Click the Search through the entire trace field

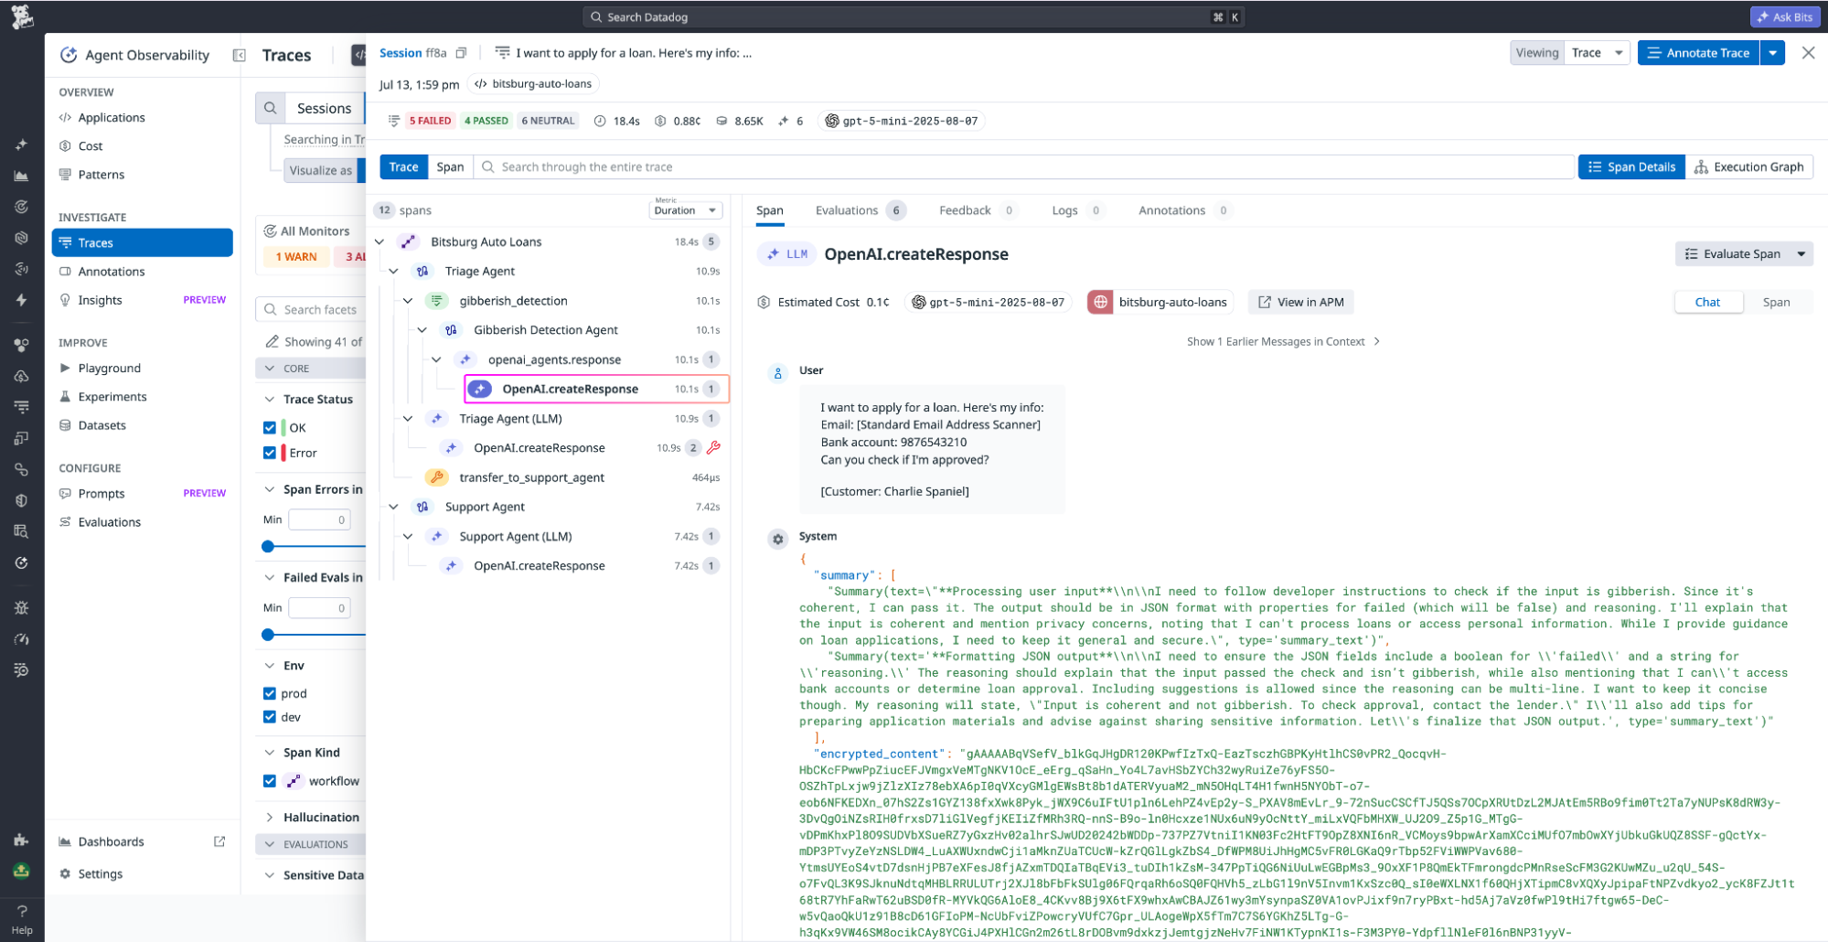pyautogui.click(x=1024, y=166)
